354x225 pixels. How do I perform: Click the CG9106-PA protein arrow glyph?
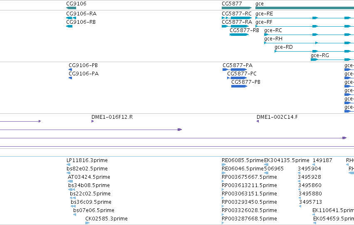[x=70, y=78]
